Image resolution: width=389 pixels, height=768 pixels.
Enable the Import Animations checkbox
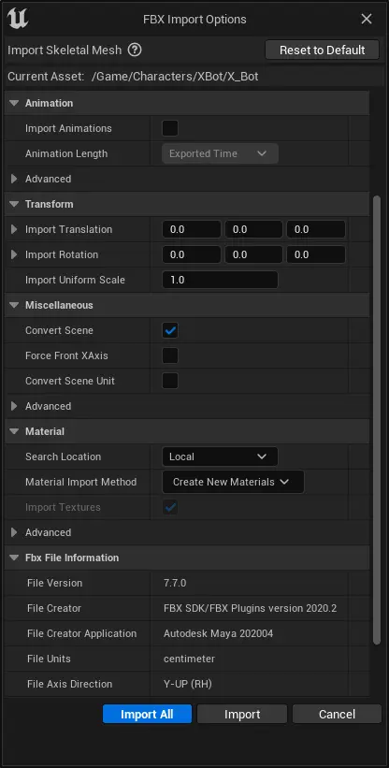coord(170,128)
